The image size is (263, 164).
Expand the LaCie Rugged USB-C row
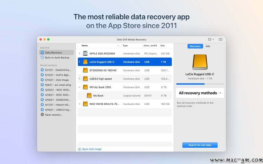80,62
